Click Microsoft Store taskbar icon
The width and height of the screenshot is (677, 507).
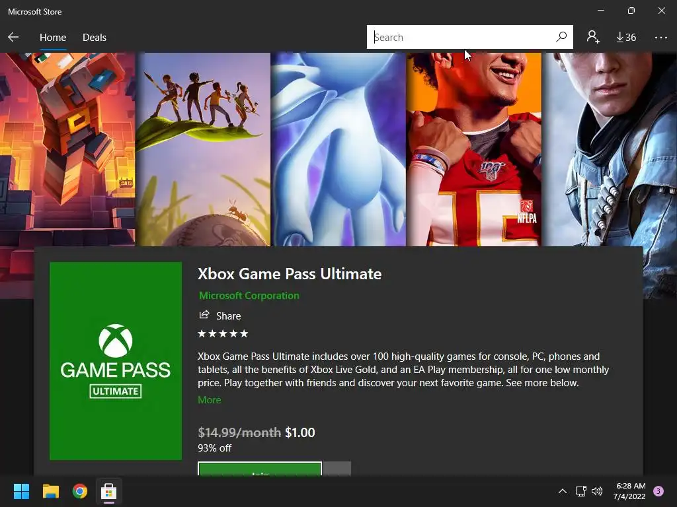[x=109, y=491]
